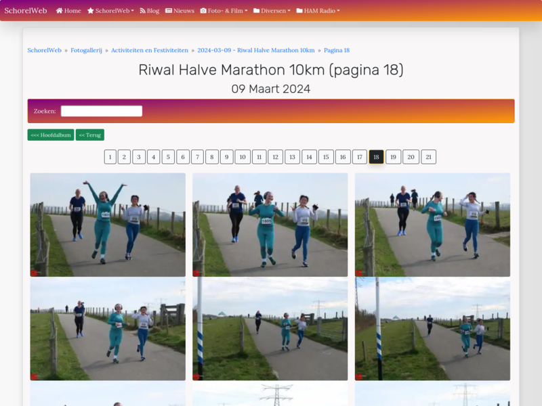Open photo of runner with arms raised
This screenshot has width=542, height=406.
tap(108, 225)
